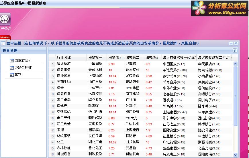Click 上港集团(22.47) turnover cell
The width and height of the screenshot is (249, 158).
click(175, 112)
